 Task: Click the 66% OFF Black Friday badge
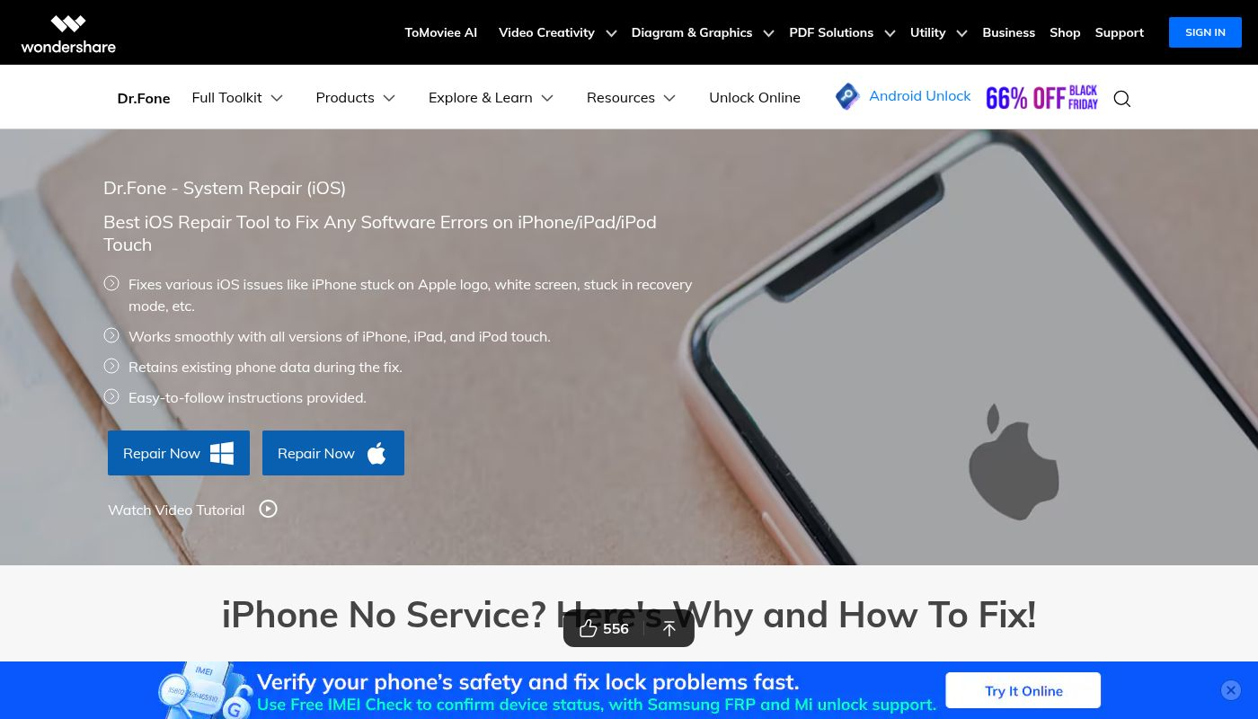pyautogui.click(x=1041, y=97)
